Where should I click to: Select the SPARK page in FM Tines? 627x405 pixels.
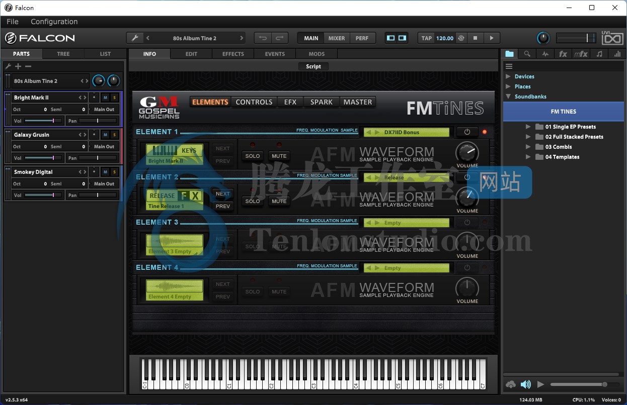pyautogui.click(x=322, y=102)
